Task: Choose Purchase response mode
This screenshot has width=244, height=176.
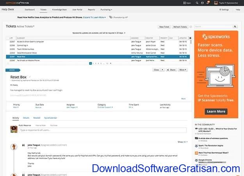Action: point(54,125)
